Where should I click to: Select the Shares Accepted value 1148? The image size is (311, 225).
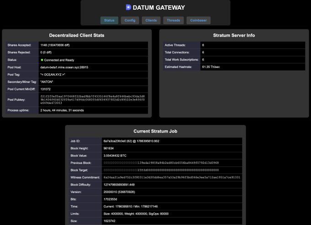55,45
